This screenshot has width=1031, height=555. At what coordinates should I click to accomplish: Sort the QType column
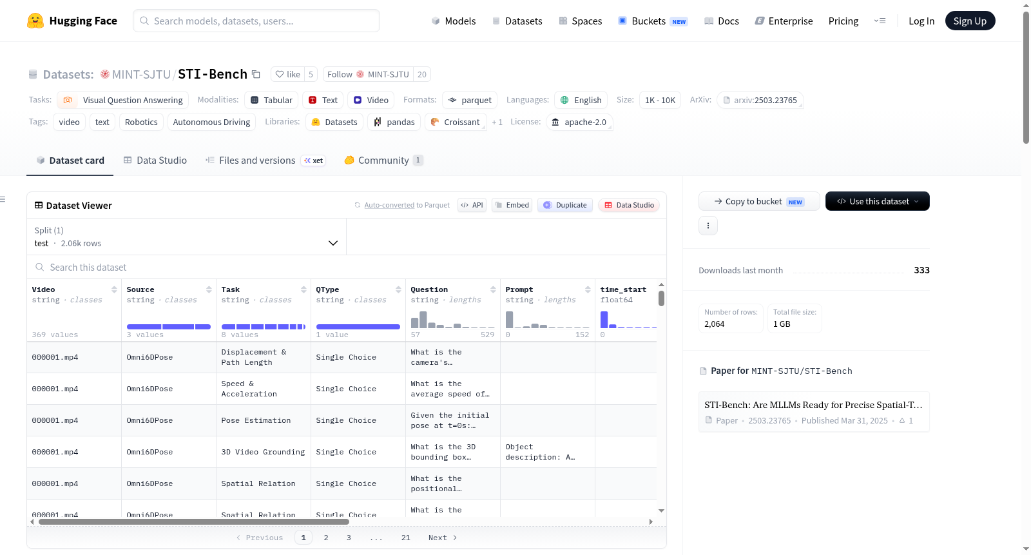(x=398, y=289)
